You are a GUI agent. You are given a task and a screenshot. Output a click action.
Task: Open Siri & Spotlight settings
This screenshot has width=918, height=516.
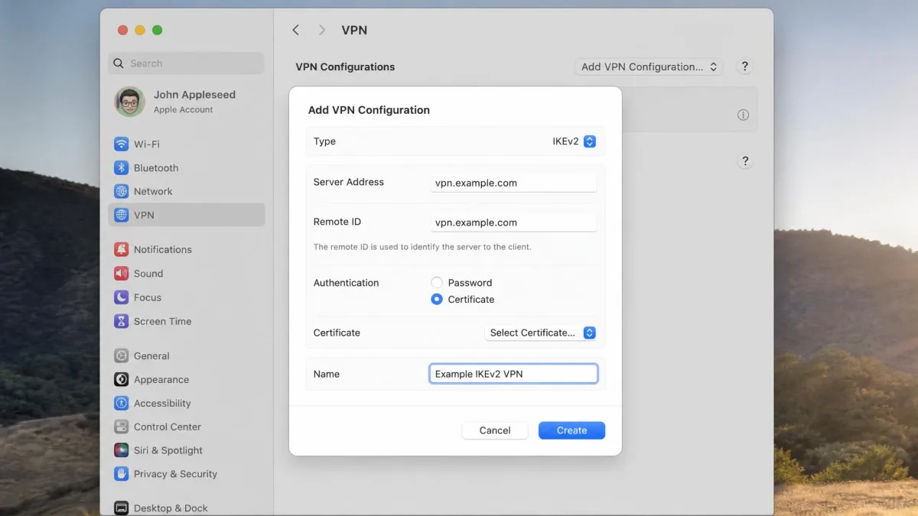[187, 450]
